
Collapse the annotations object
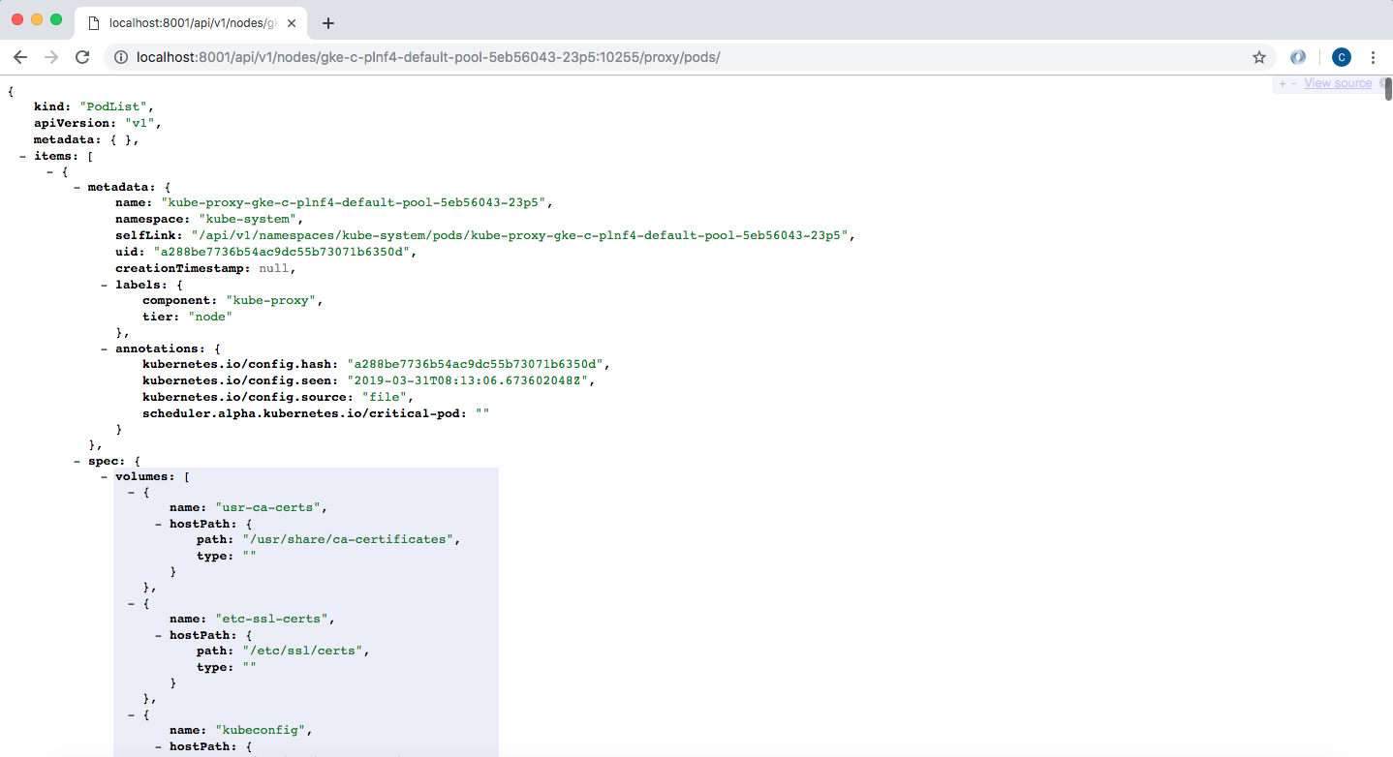[x=105, y=348]
